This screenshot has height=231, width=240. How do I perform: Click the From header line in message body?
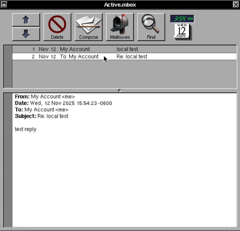[x=45, y=97]
